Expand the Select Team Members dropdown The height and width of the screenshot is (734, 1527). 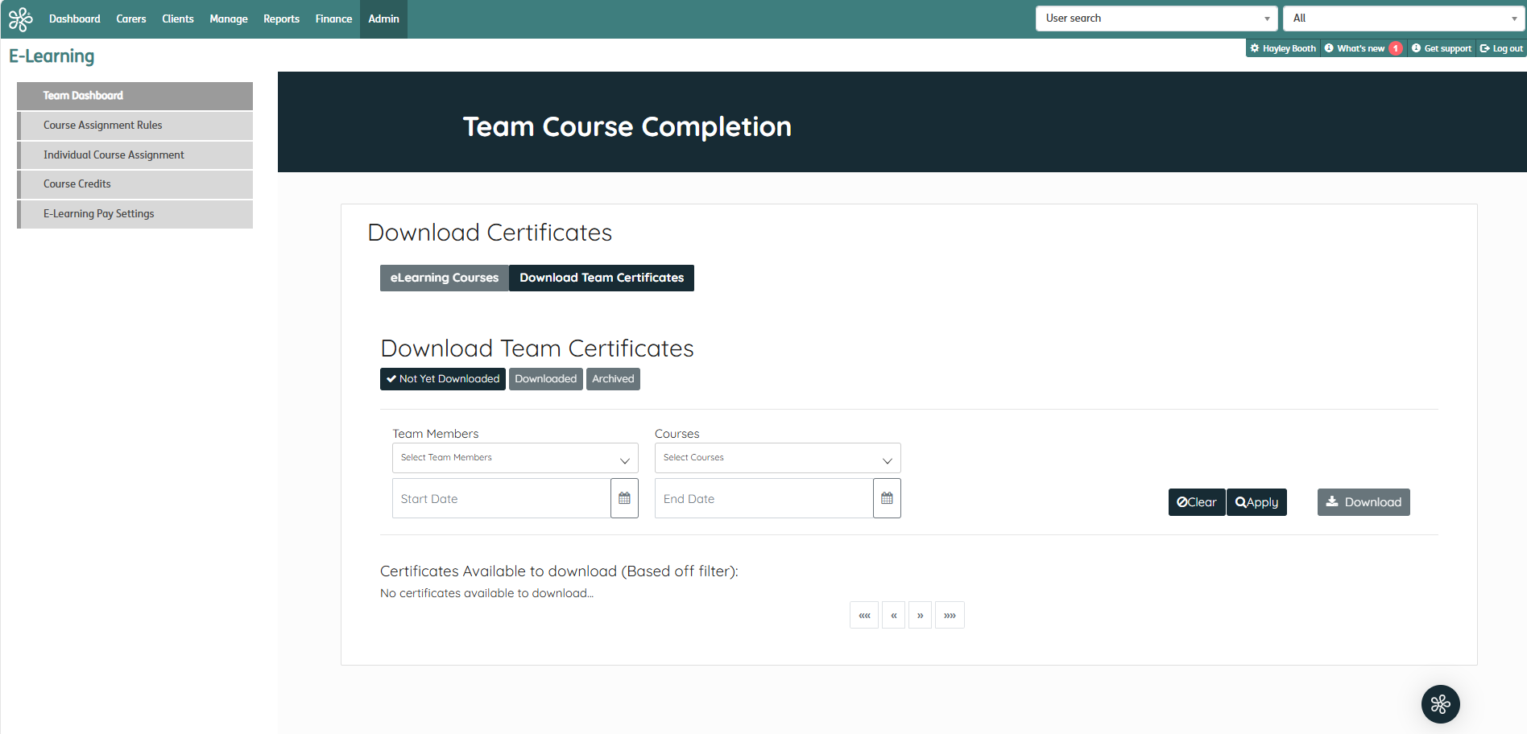pos(515,458)
